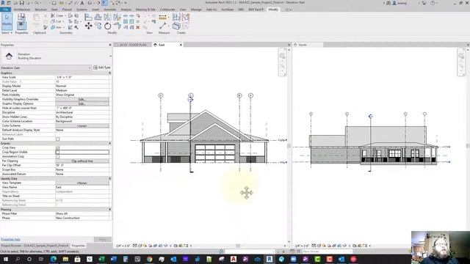
Task: Click the Color Scheme none button
Action: coord(82,125)
